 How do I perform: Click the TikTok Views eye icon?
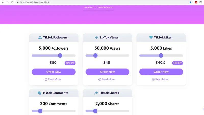click(96, 38)
